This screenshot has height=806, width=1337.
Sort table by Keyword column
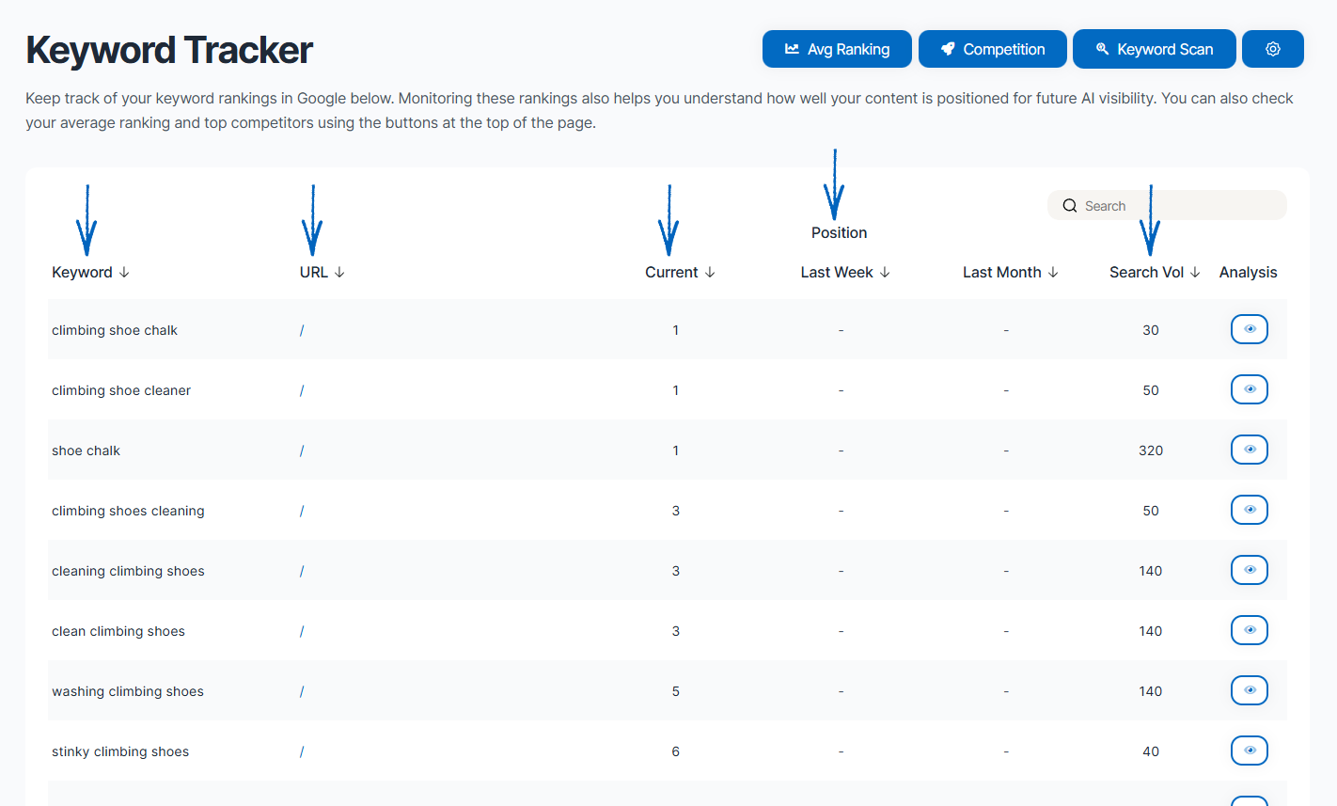pos(90,272)
